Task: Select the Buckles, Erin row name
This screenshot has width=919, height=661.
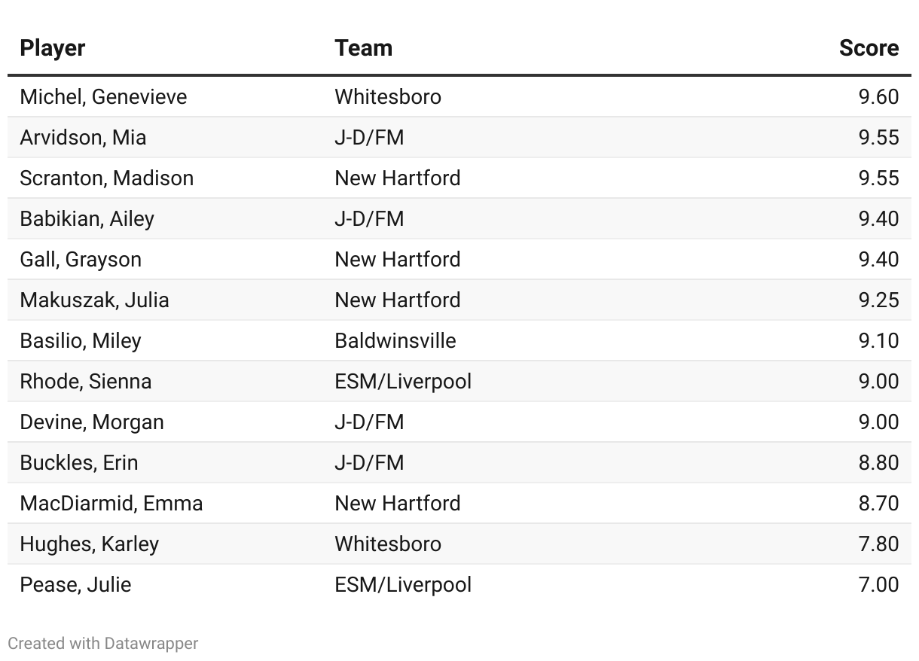Action: coord(79,463)
